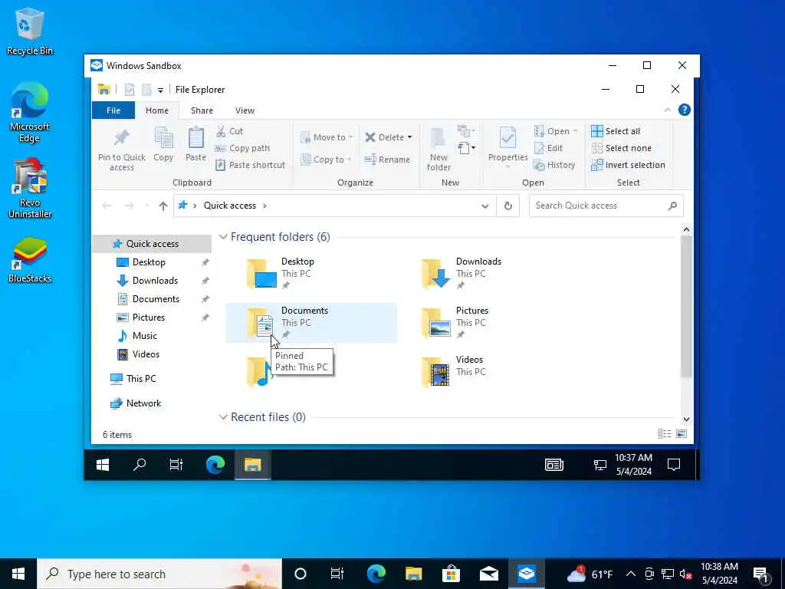785x589 pixels.
Task: Select This PC in navigation pane
Action: tap(141, 379)
